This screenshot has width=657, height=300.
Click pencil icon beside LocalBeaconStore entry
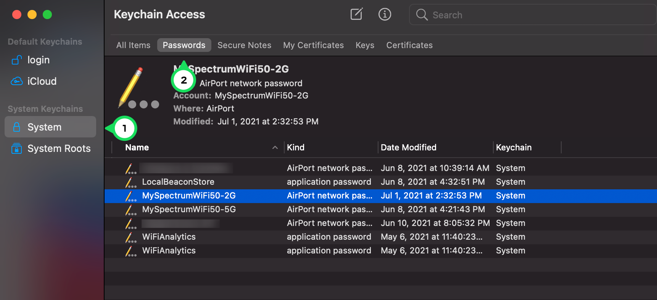point(130,182)
